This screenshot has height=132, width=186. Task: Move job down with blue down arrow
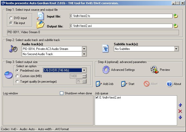180,117
